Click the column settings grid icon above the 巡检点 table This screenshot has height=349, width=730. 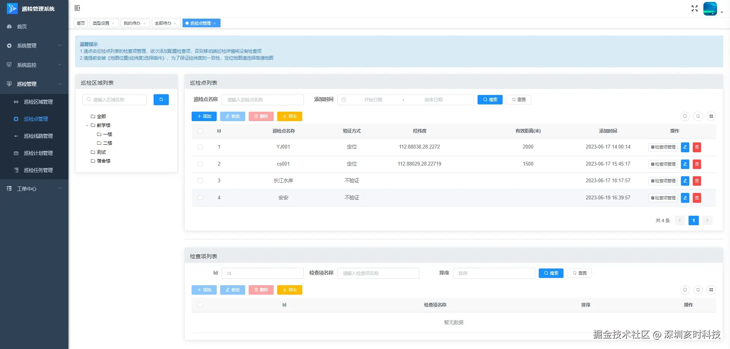711,116
